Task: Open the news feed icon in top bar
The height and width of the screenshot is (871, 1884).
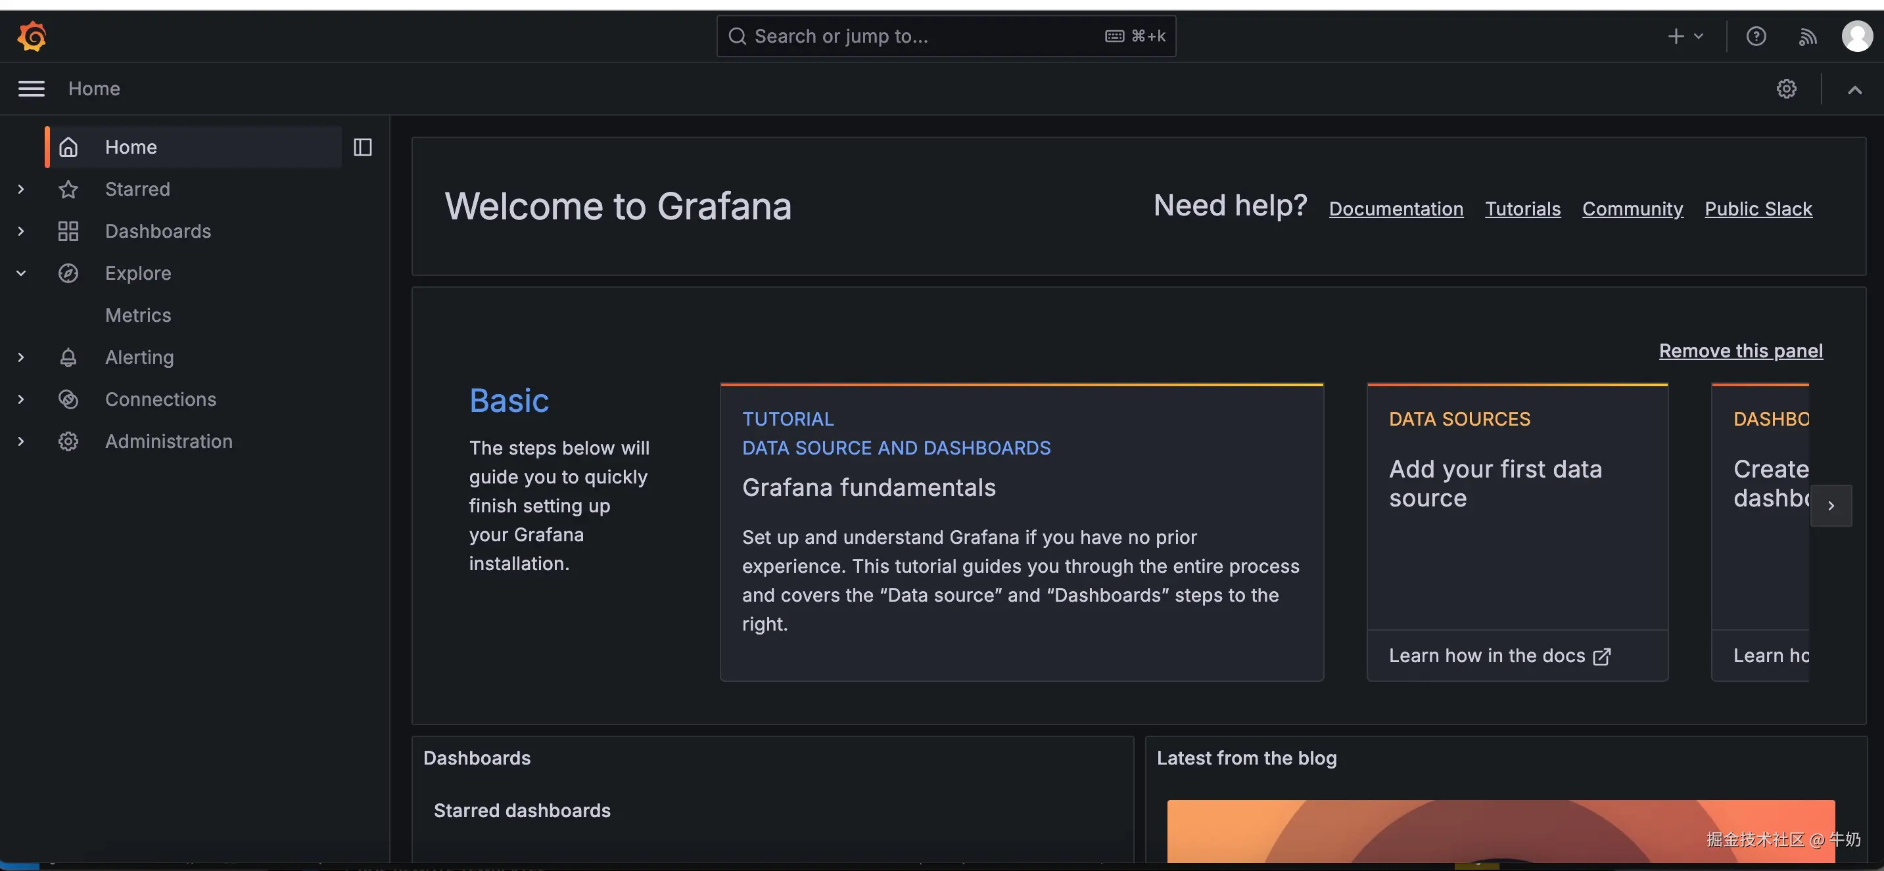Action: (x=1806, y=36)
